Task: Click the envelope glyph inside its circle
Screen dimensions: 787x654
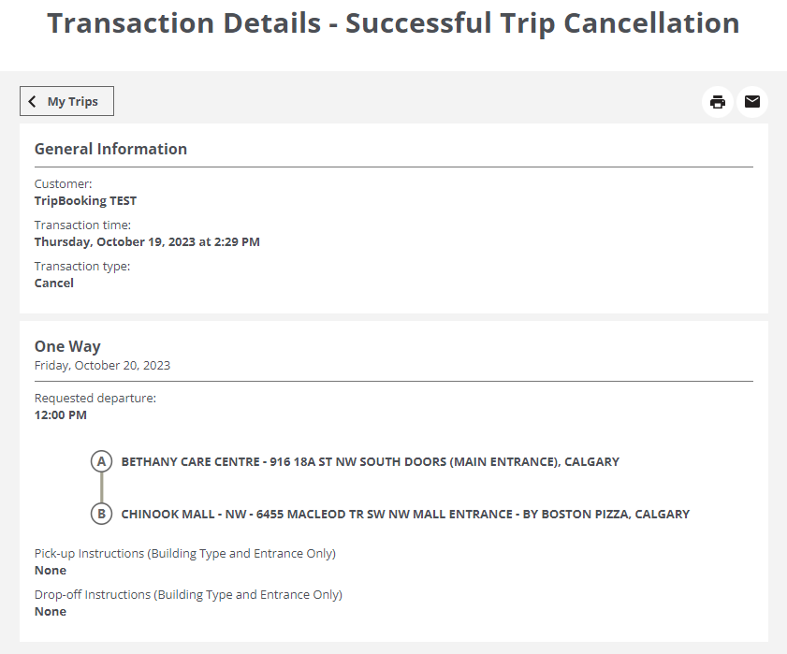Action: point(752,101)
